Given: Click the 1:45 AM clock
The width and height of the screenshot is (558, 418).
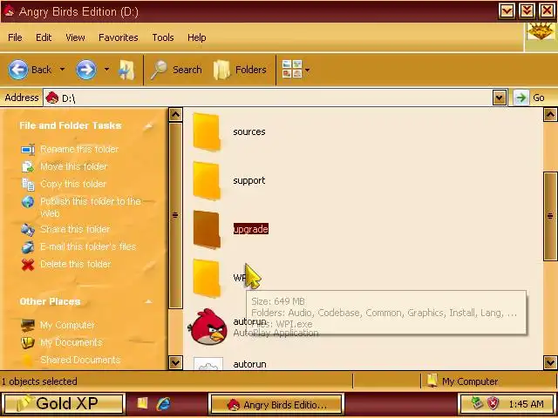Looking at the screenshot, I should [526, 404].
